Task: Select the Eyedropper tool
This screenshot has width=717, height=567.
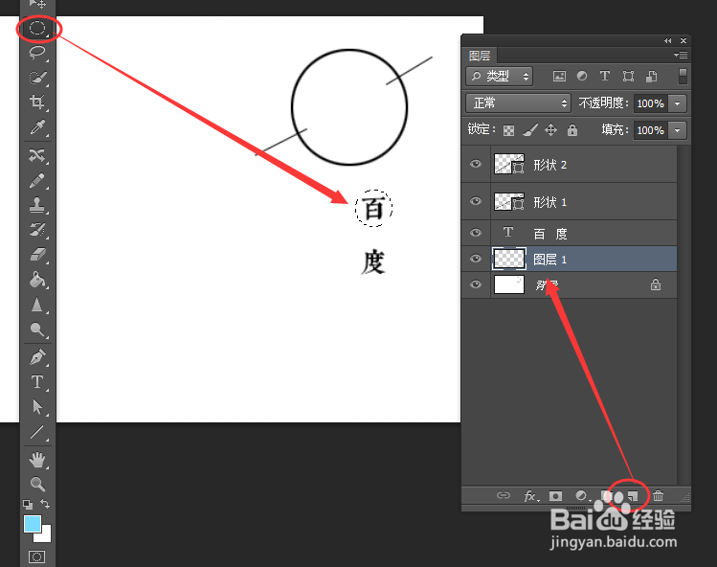Action: coord(37,127)
